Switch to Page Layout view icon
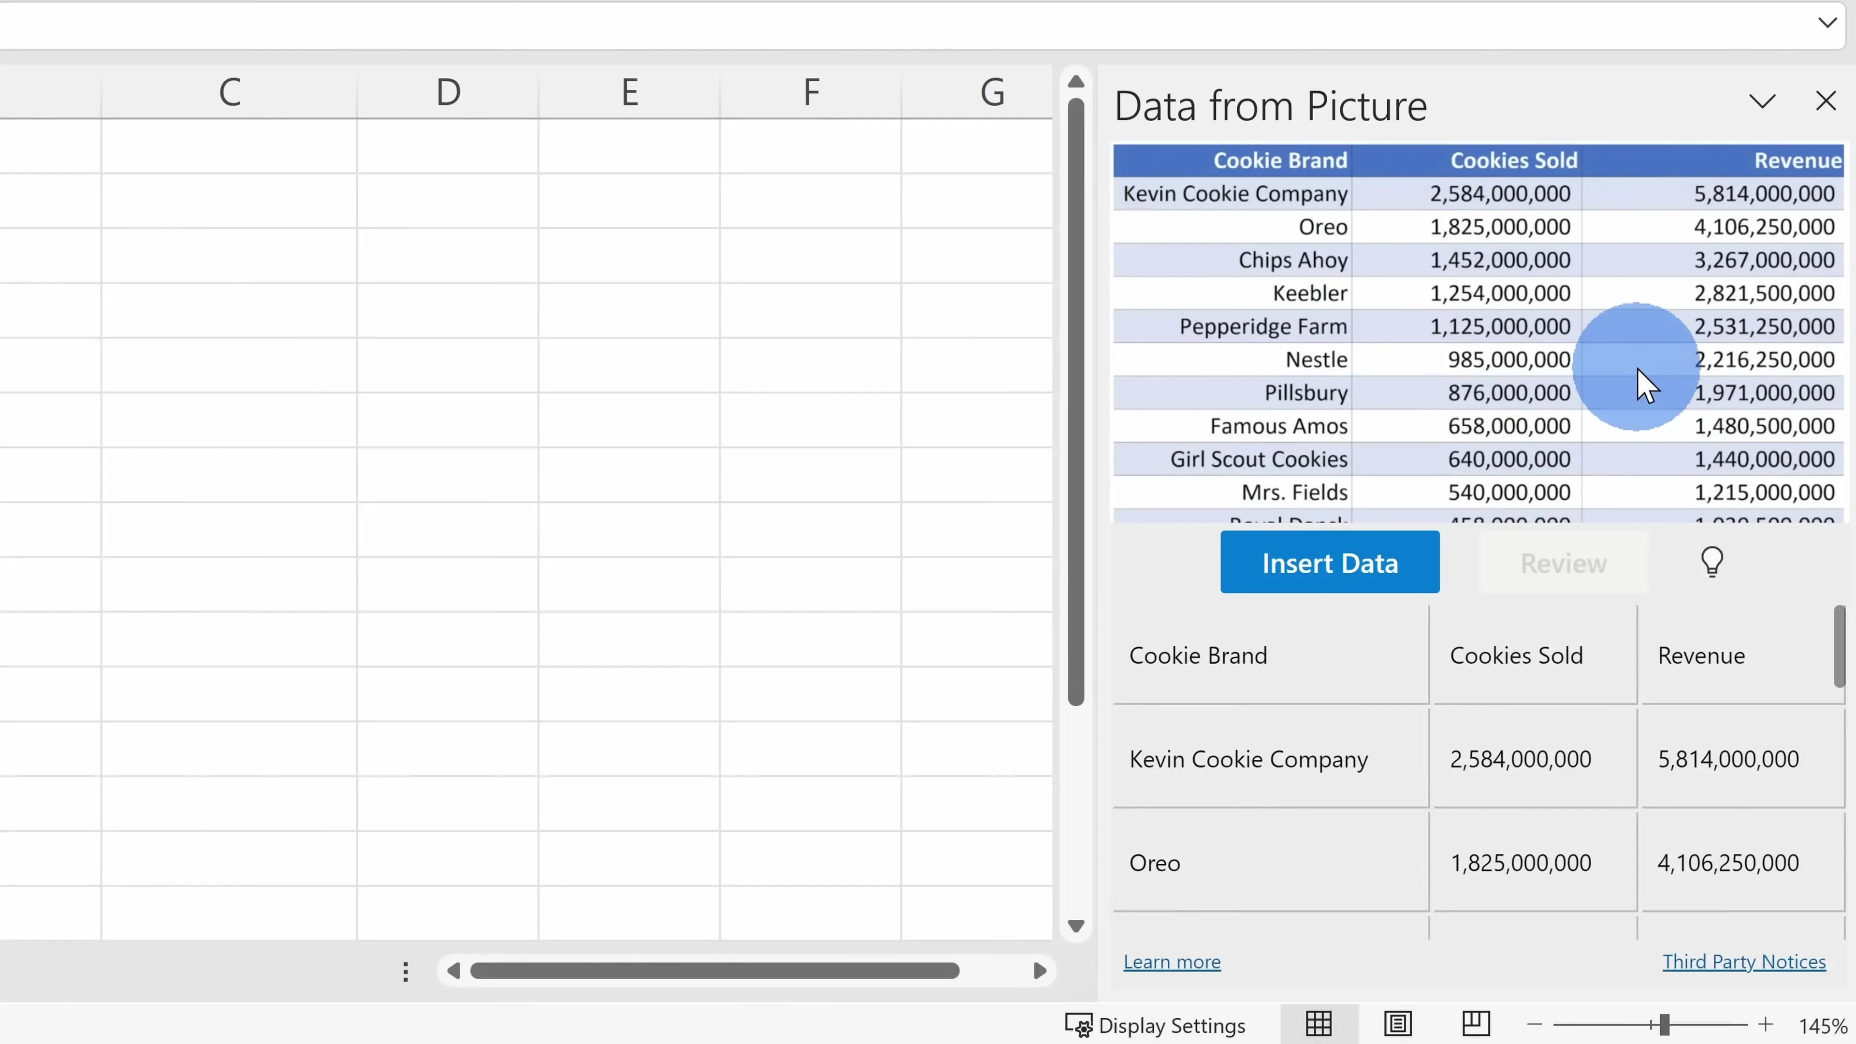Image resolution: width=1856 pixels, height=1044 pixels. 1397,1024
